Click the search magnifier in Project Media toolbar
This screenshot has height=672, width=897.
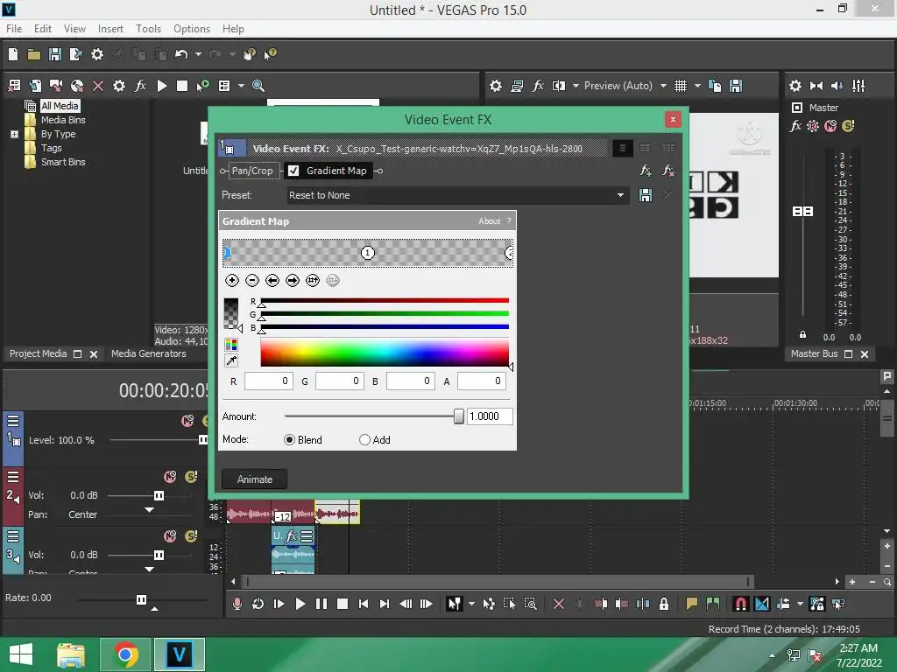tap(258, 86)
